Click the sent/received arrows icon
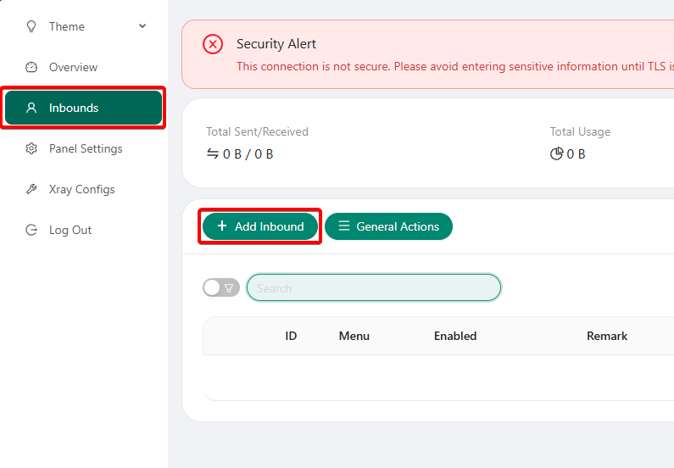This screenshot has width=674, height=468. point(213,153)
